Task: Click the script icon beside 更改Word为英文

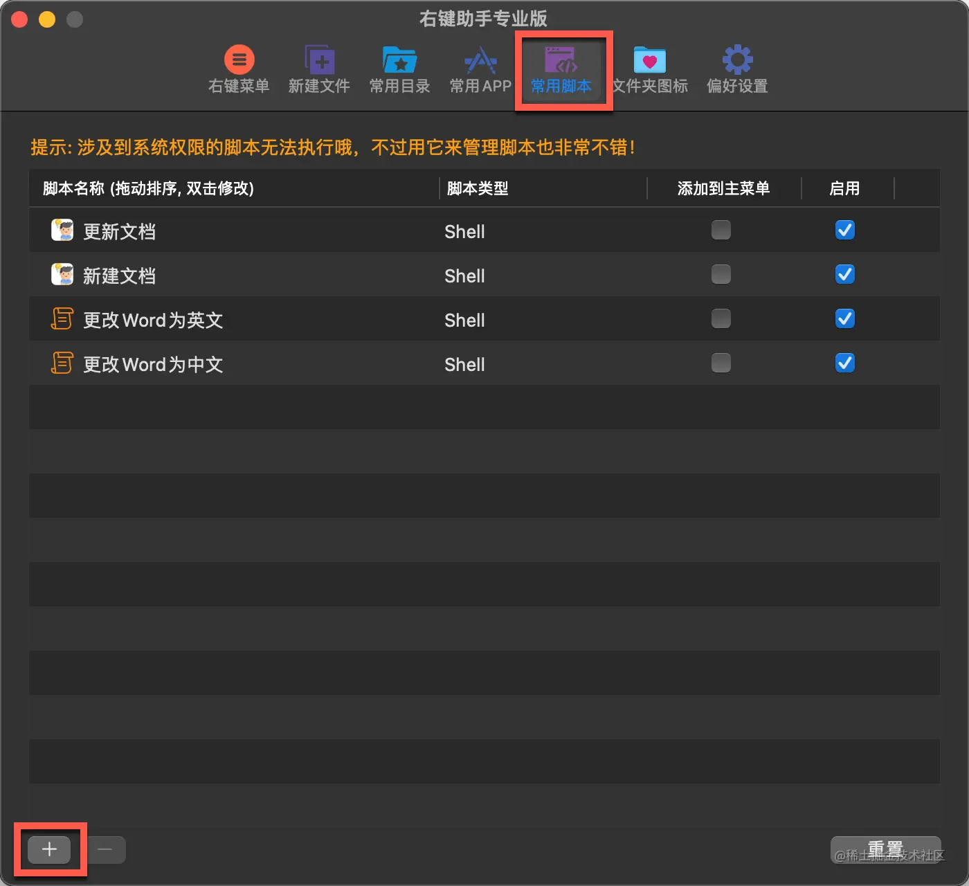Action: click(x=62, y=318)
